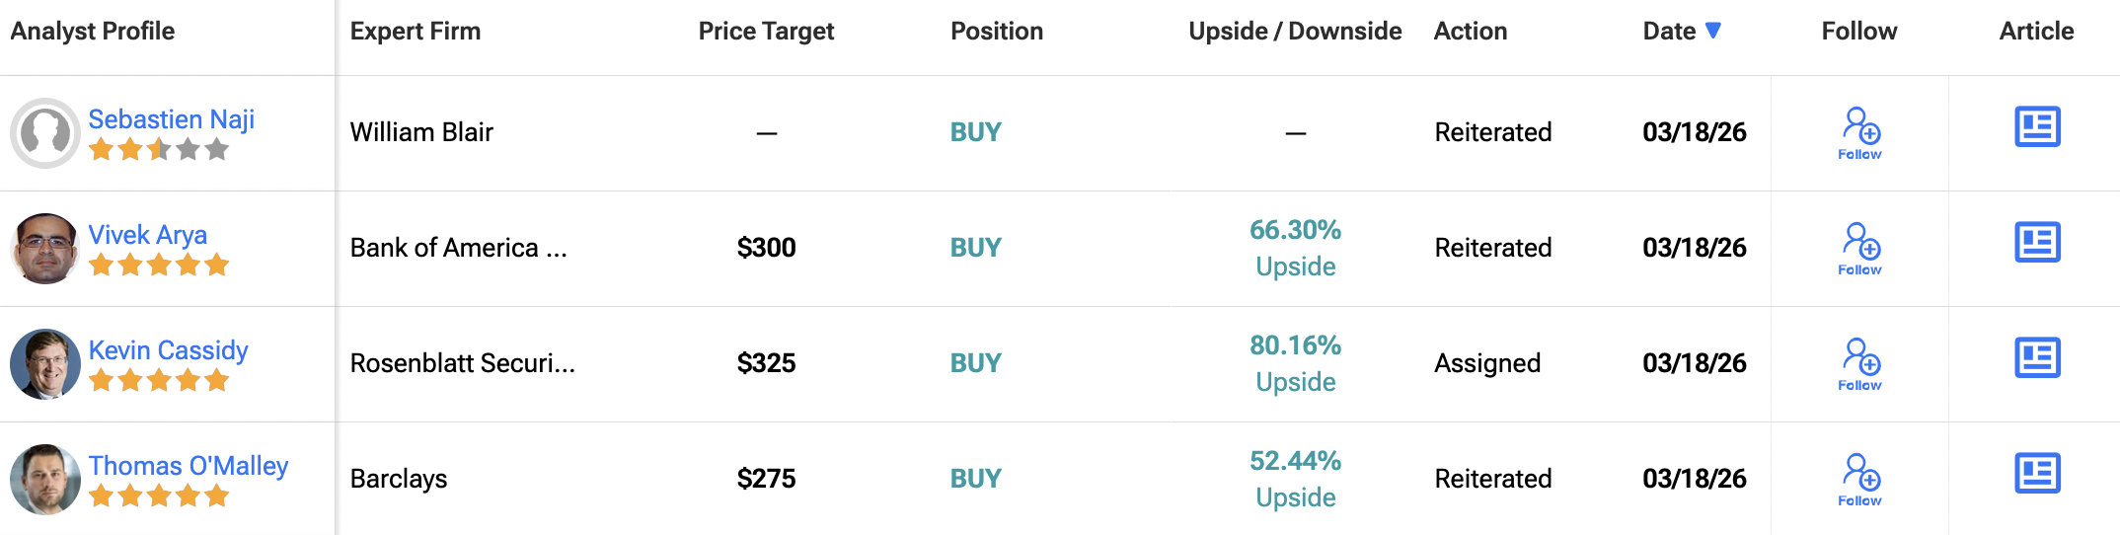Click Sebastien Naji's placeholder avatar
Image resolution: width=2120 pixels, height=535 pixels.
click(x=45, y=133)
